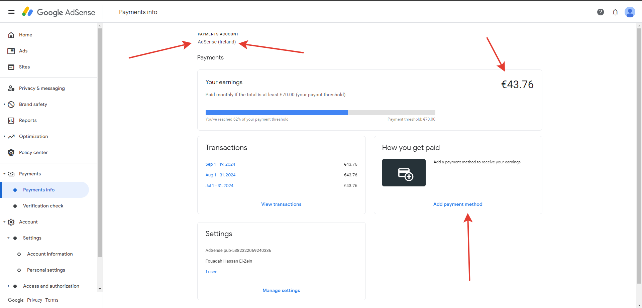Image resolution: width=642 pixels, height=308 pixels.
Task: Click the Privacy & messaging icon
Action: tap(11, 88)
